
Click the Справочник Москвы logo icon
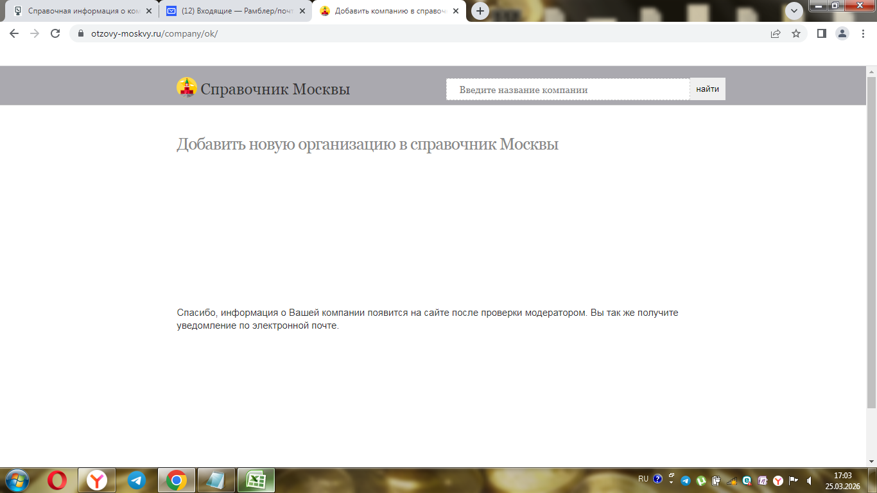click(187, 87)
